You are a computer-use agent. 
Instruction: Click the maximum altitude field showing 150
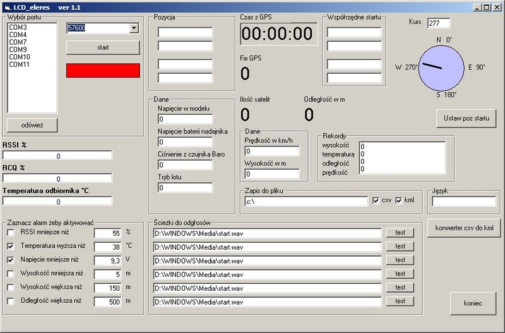pyautogui.click(x=107, y=288)
